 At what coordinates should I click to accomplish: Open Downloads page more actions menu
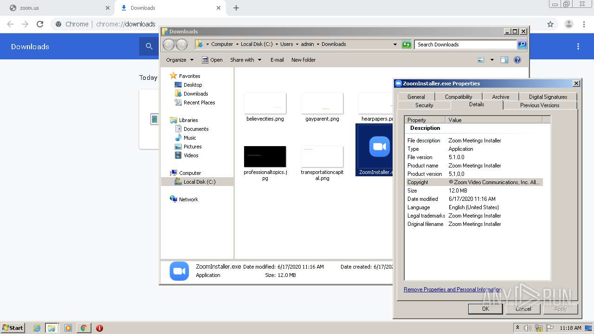(x=578, y=46)
